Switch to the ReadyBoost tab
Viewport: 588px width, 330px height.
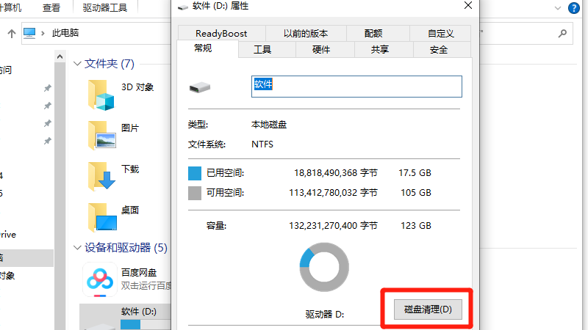pyautogui.click(x=221, y=34)
